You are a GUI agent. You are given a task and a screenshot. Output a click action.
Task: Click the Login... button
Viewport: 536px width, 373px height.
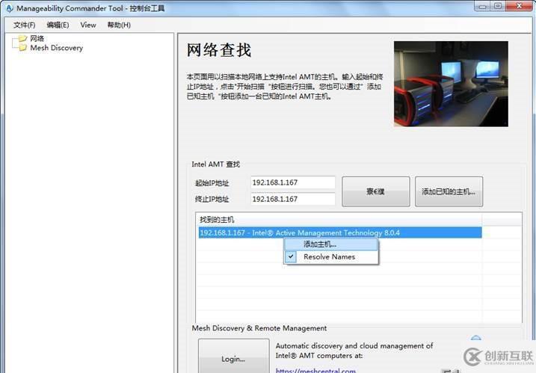233,357
